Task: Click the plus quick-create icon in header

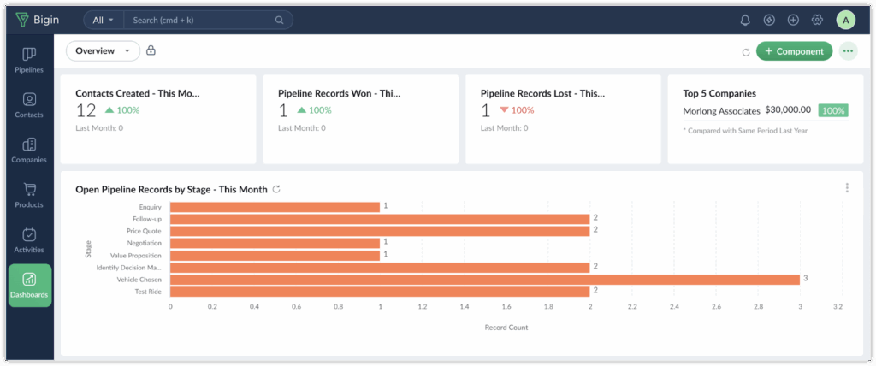Action: tap(793, 20)
